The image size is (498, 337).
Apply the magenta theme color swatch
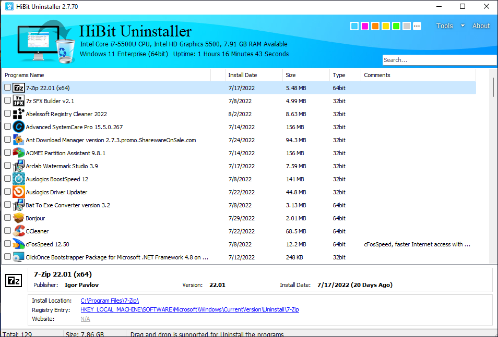(x=365, y=26)
